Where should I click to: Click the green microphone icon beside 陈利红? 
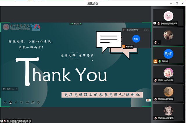[160, 61]
